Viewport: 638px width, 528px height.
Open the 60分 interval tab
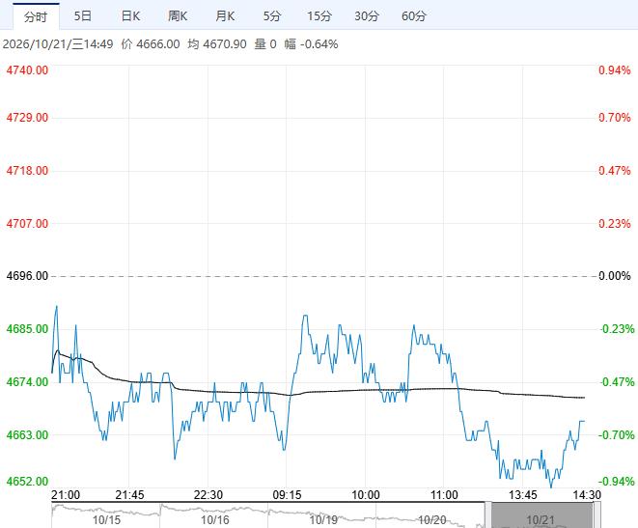414,16
